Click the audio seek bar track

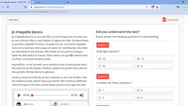coord(50,95)
